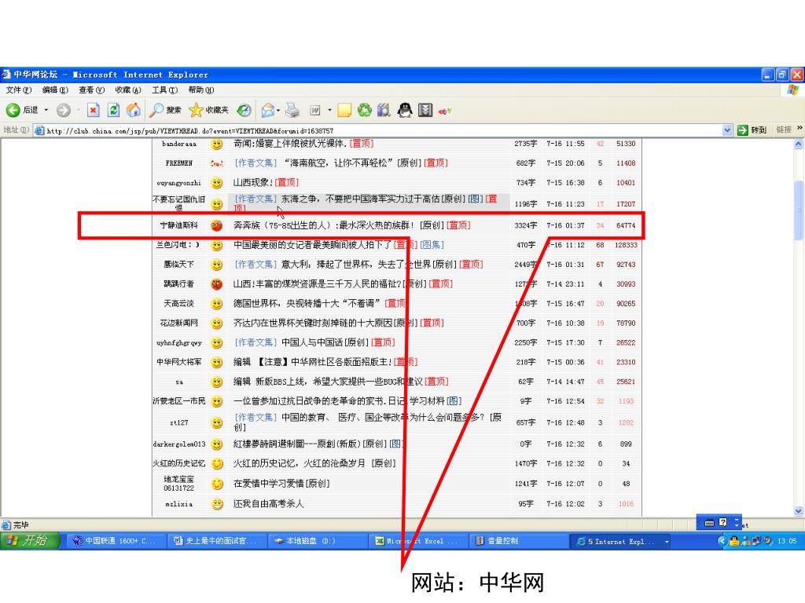Click the vertical scrollbar up arrow
Screen dimensions: 805x603
click(799, 144)
